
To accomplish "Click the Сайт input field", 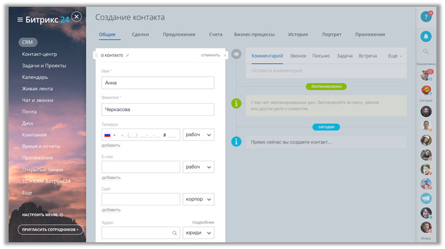I will pyautogui.click(x=141, y=199).
